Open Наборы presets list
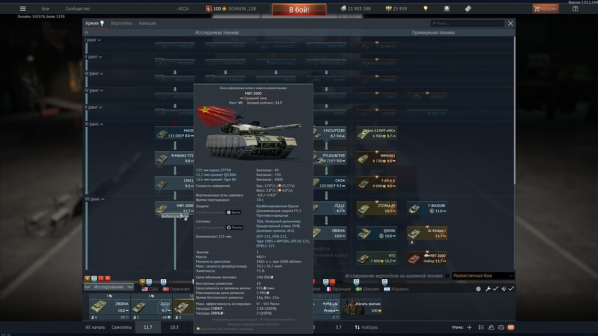Screen dimensions: 598x336 point(366,327)
